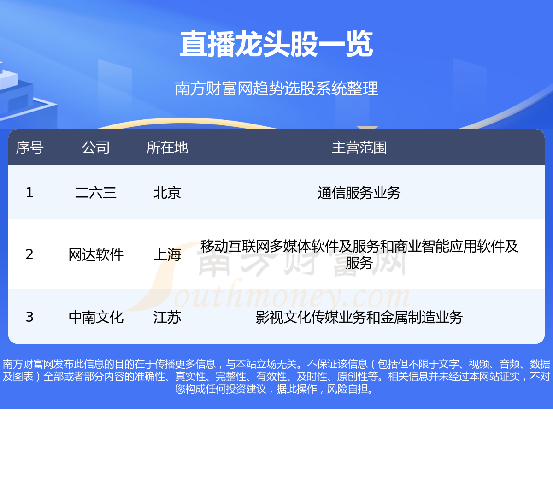Click the location cell 北京

pos(167,193)
